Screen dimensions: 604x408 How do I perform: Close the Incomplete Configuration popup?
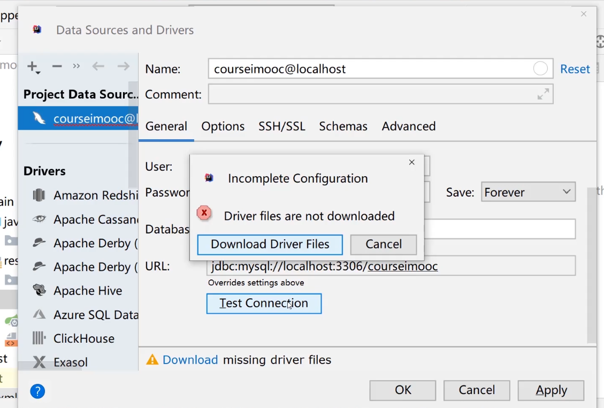[412, 162]
